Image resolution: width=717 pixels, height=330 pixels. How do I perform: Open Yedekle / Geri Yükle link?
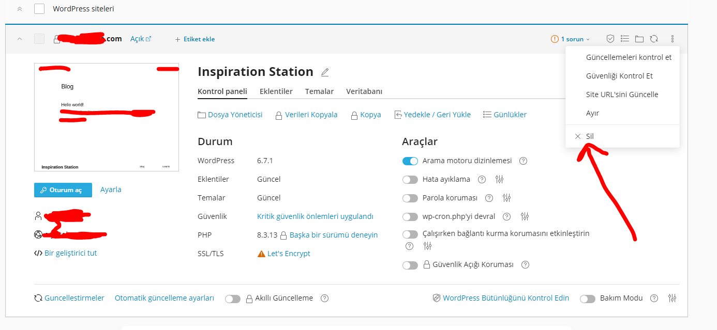pos(432,115)
